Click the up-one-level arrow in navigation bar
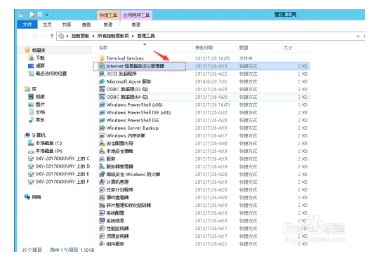The image size is (384, 263). [x=52, y=36]
